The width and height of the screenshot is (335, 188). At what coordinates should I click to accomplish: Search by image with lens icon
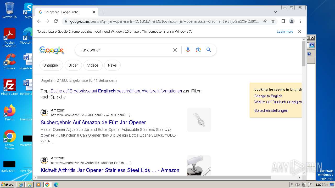198,50
